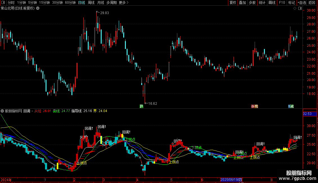Viewport: 318px width, 183px height.
Task: Click the 常山北明(日线.前复权) chart title
Action: point(18,8)
